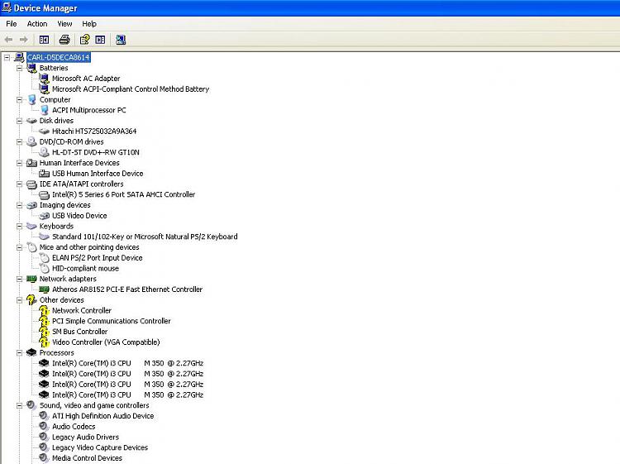Click the Atheros AR8152 Ethernet Controller icon
620x464 pixels.
[x=45, y=289]
